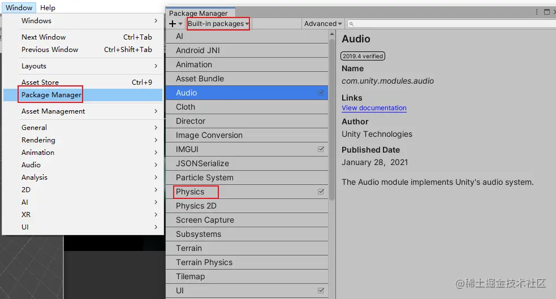
Task: Open the Package Manager kebab options menu
Action: [537, 12]
